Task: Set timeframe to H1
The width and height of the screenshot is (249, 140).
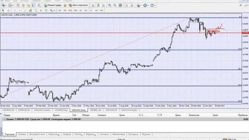Action: [x=81, y=10]
